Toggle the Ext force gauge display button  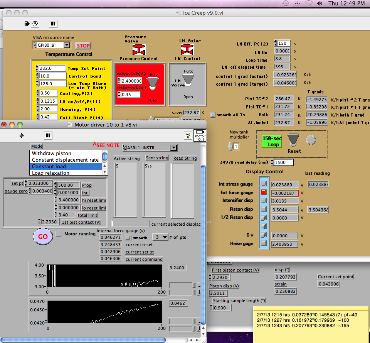pyautogui.click(x=264, y=192)
